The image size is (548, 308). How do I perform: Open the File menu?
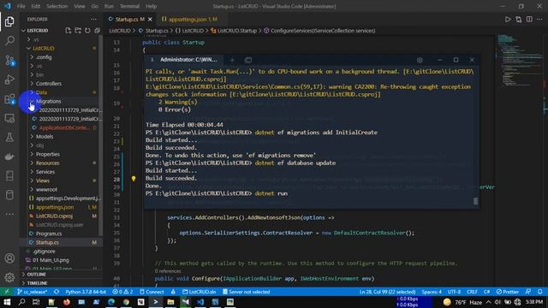point(21,6)
